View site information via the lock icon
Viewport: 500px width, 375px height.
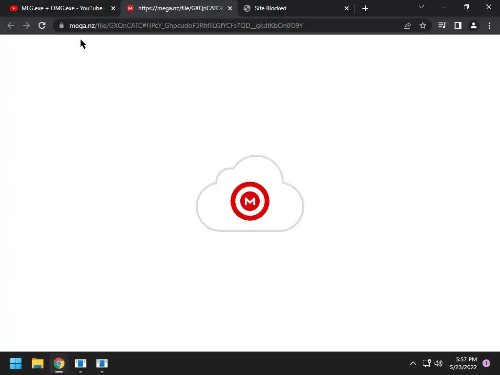tap(62, 25)
